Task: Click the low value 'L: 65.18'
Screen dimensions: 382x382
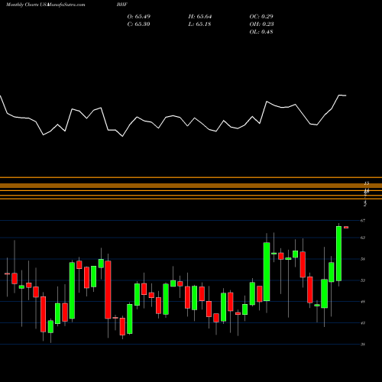Action: click(199, 24)
